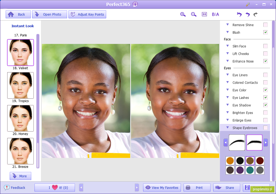Viewport: 276px width, 194px height.
Task: Expand the Remove Shine options arrow
Action: tap(227, 25)
